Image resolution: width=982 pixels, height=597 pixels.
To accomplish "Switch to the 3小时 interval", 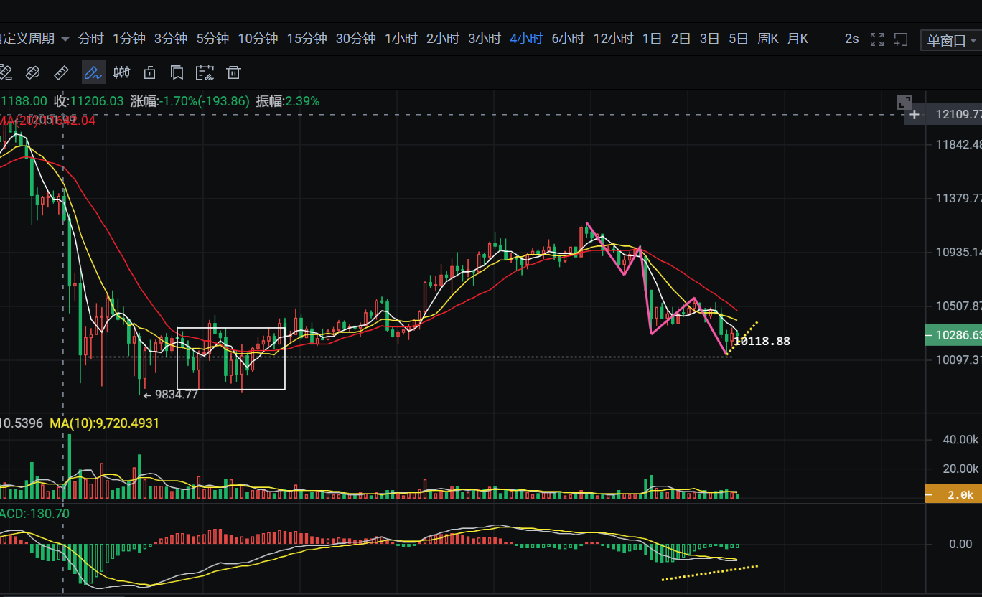I will point(485,39).
